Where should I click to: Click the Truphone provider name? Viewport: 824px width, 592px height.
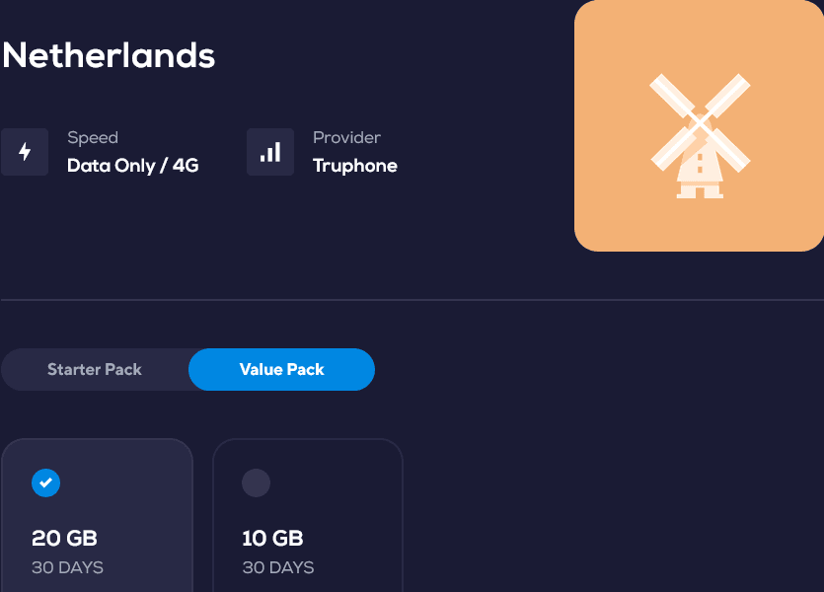[x=355, y=166]
